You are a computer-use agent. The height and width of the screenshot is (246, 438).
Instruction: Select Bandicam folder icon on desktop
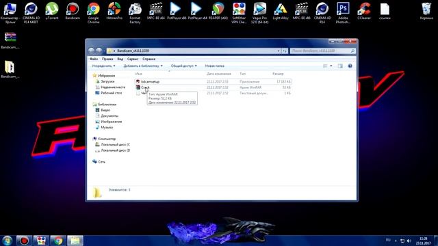click(10, 70)
